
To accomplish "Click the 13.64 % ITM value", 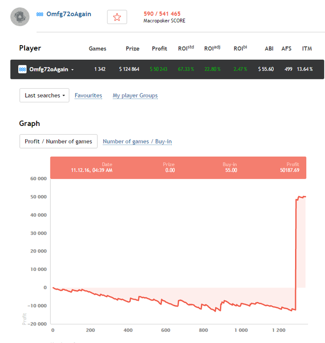I will (304, 69).
